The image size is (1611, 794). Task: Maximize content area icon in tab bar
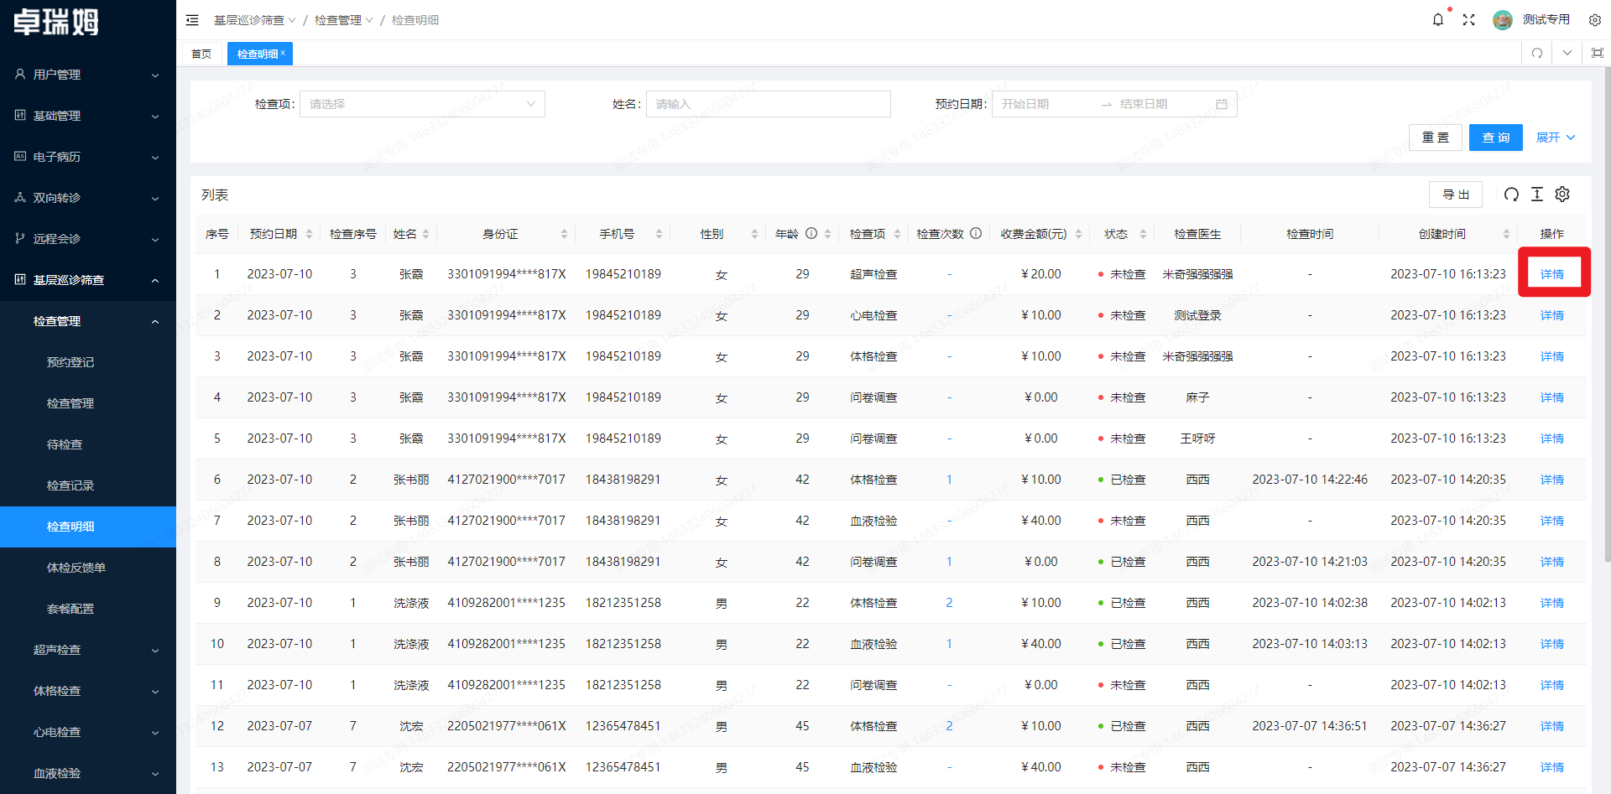point(1598,53)
